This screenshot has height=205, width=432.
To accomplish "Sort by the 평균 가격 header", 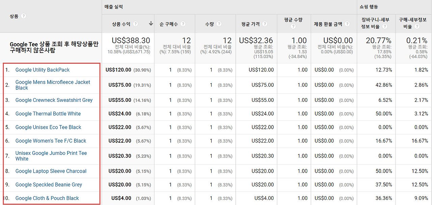I will [250, 24].
